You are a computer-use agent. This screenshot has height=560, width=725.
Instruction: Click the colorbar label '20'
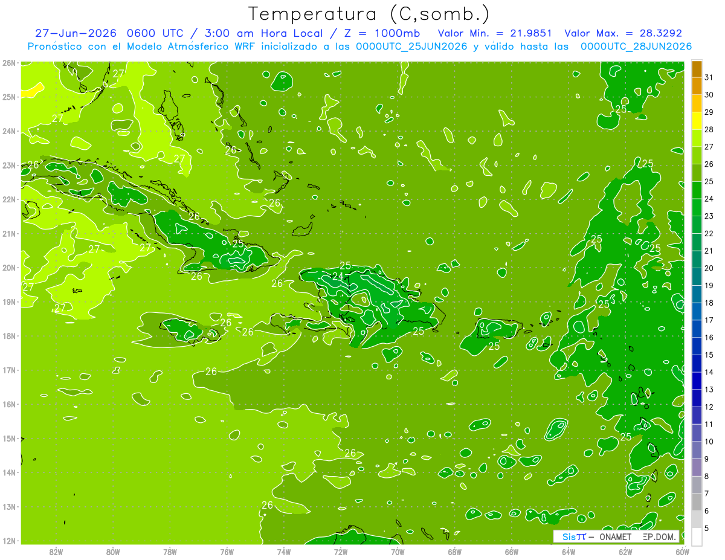(x=709, y=268)
